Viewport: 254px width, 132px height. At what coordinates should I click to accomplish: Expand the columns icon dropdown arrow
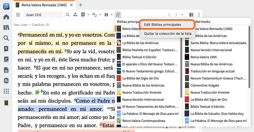112,15
